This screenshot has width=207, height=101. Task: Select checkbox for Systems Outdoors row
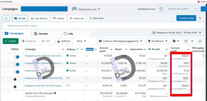(x=5, y=64)
